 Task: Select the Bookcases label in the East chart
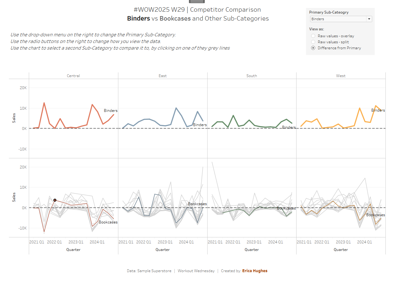pos(197,204)
